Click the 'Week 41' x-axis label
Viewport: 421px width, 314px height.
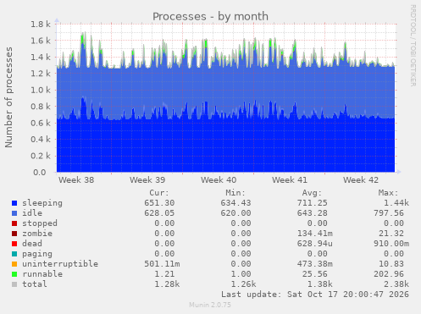pos(290,180)
